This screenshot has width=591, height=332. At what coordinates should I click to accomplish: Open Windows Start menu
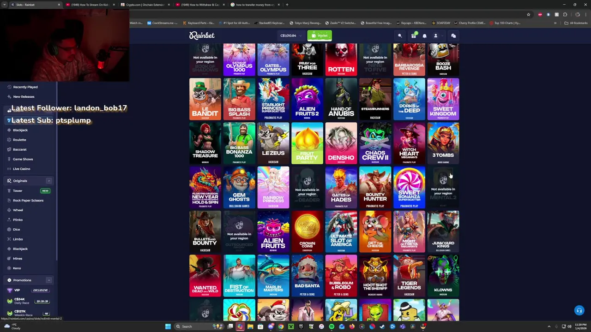tap(168, 326)
